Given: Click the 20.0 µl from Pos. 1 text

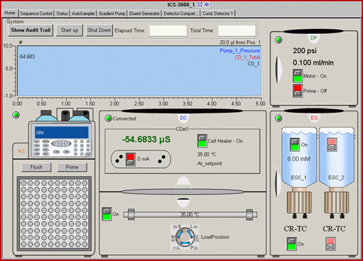Looking at the screenshot, I should 240,42.
